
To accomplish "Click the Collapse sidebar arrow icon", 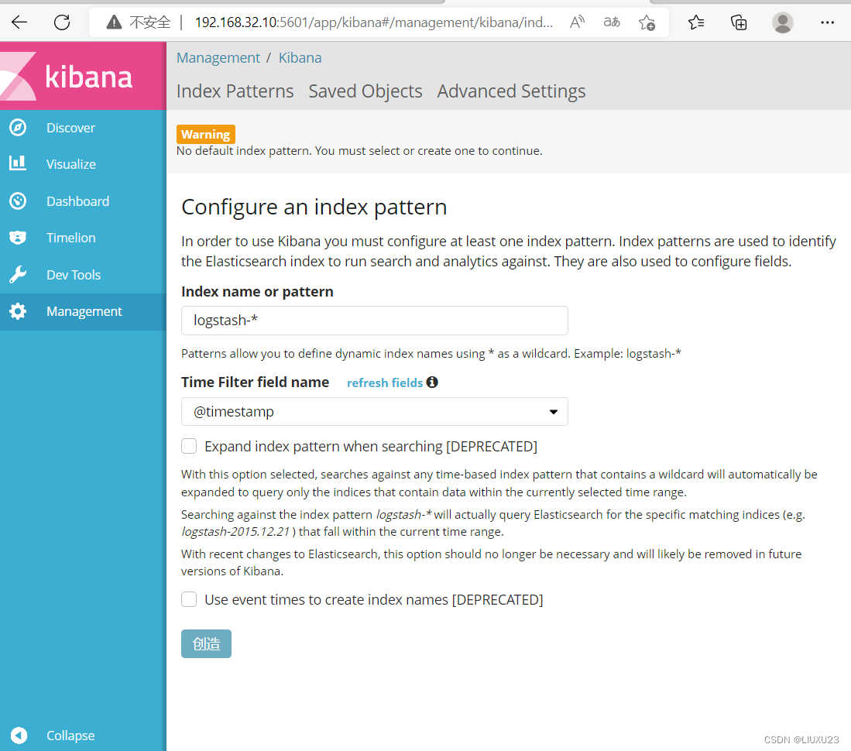I will 19,736.
